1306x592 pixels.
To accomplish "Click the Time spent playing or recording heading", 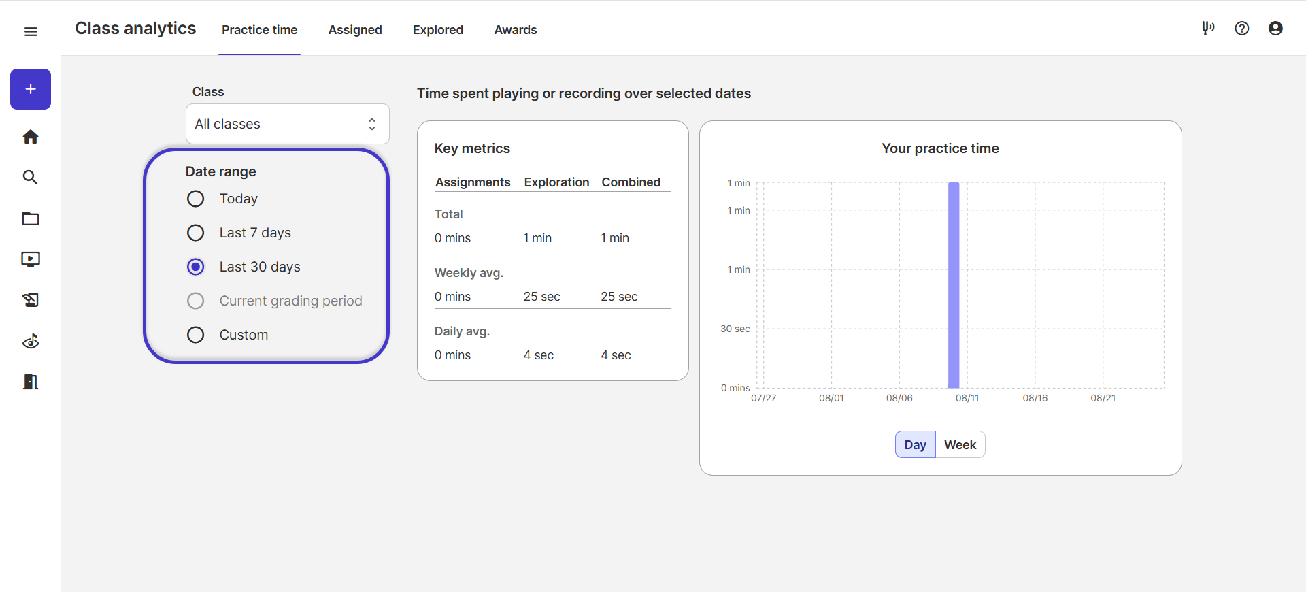I will point(584,93).
